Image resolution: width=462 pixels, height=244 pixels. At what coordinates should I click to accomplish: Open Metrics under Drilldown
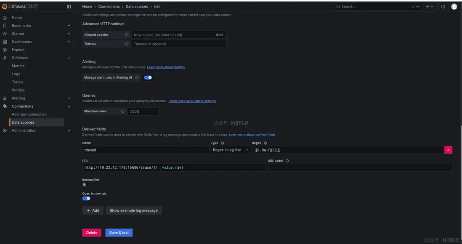[18, 66]
